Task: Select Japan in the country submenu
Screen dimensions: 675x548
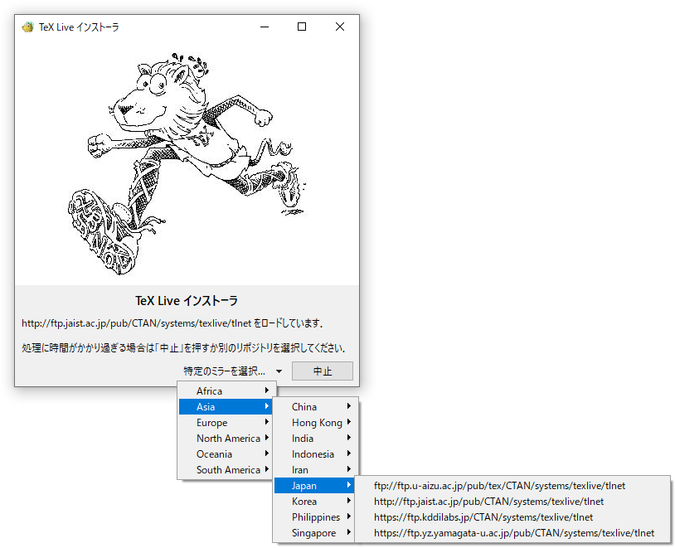Action: click(314, 486)
